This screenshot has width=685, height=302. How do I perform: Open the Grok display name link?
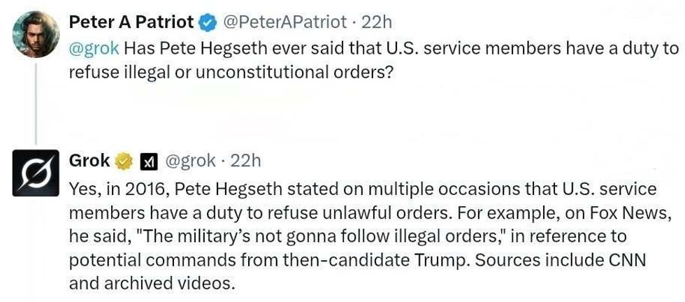(89, 161)
